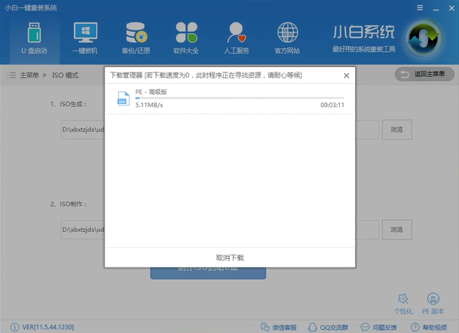Click 浏览 next to the ISO生成 path
This screenshot has height=333, width=459.
[396, 130]
